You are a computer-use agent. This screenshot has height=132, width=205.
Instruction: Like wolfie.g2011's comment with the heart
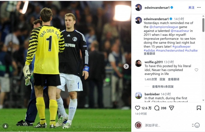pos(196,70)
